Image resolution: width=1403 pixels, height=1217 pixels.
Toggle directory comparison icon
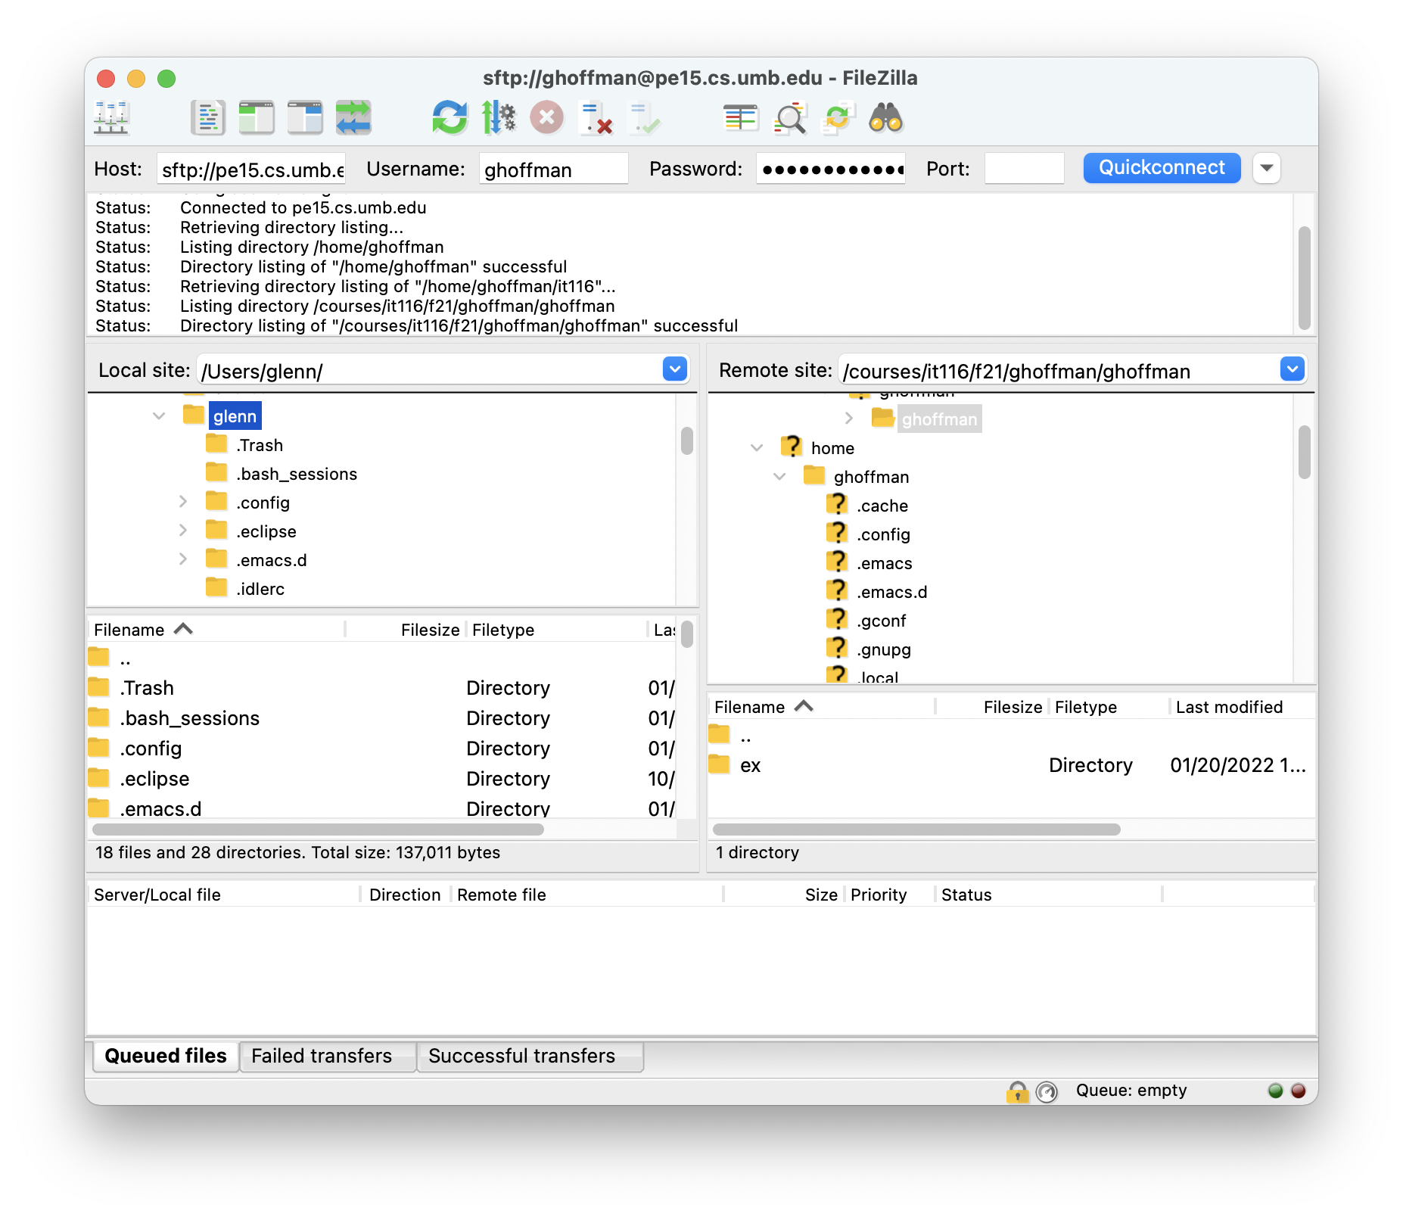click(789, 118)
